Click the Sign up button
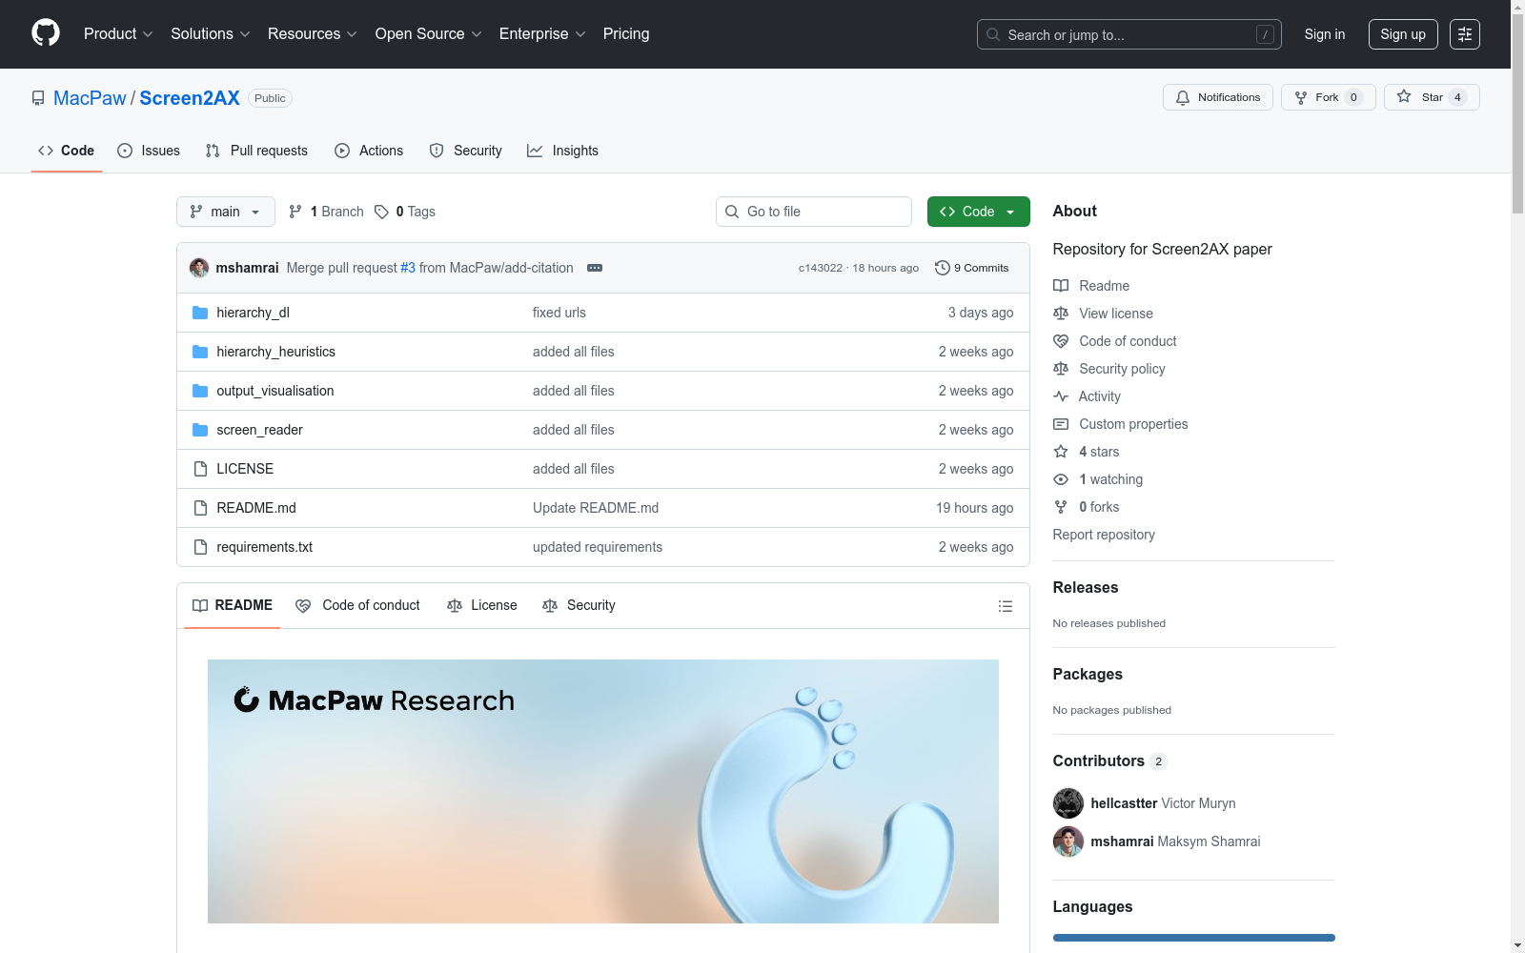This screenshot has width=1525, height=953. 1403,34
